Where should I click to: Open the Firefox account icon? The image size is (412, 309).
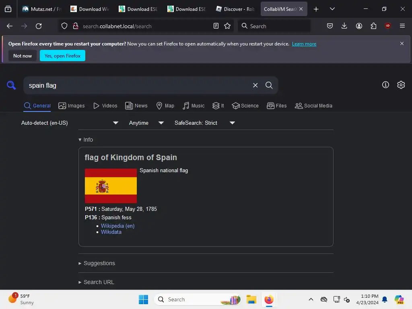[x=359, y=26]
